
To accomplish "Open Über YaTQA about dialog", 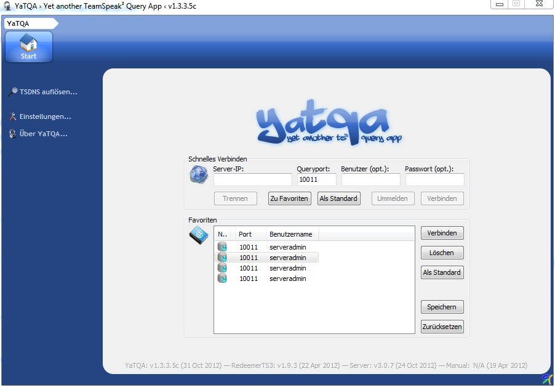I will point(43,134).
